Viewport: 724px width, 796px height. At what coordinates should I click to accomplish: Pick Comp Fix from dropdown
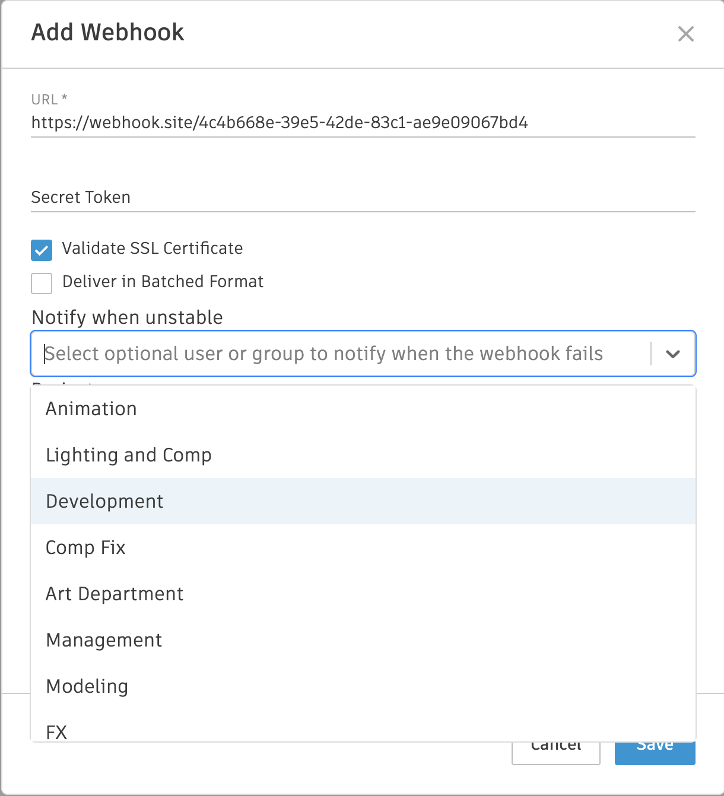tap(86, 548)
